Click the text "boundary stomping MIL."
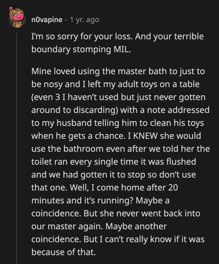The image size is (219, 264). [x=81, y=49]
